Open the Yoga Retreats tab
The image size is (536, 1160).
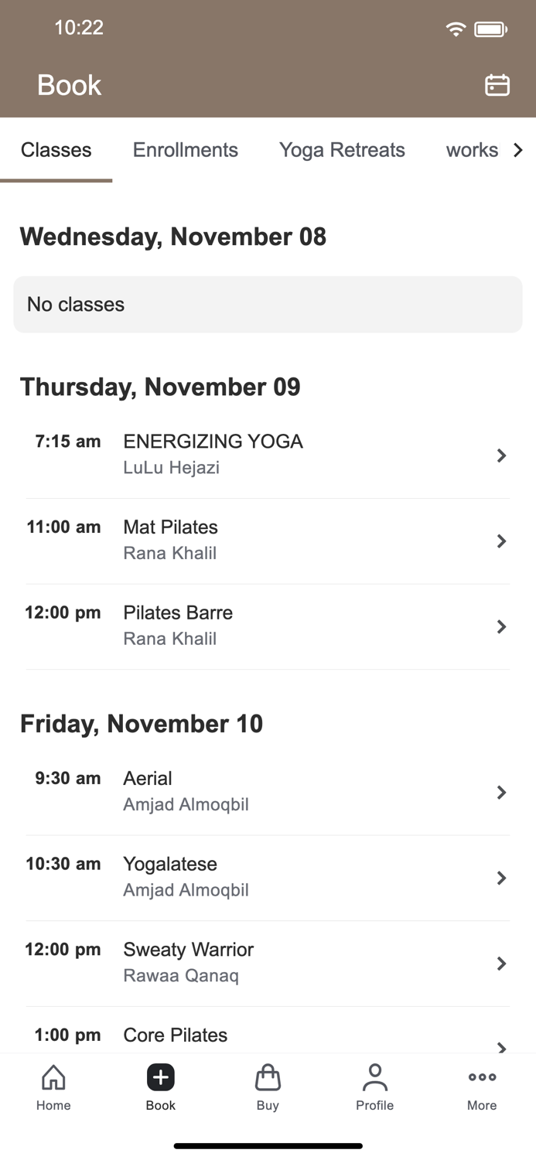pos(342,150)
